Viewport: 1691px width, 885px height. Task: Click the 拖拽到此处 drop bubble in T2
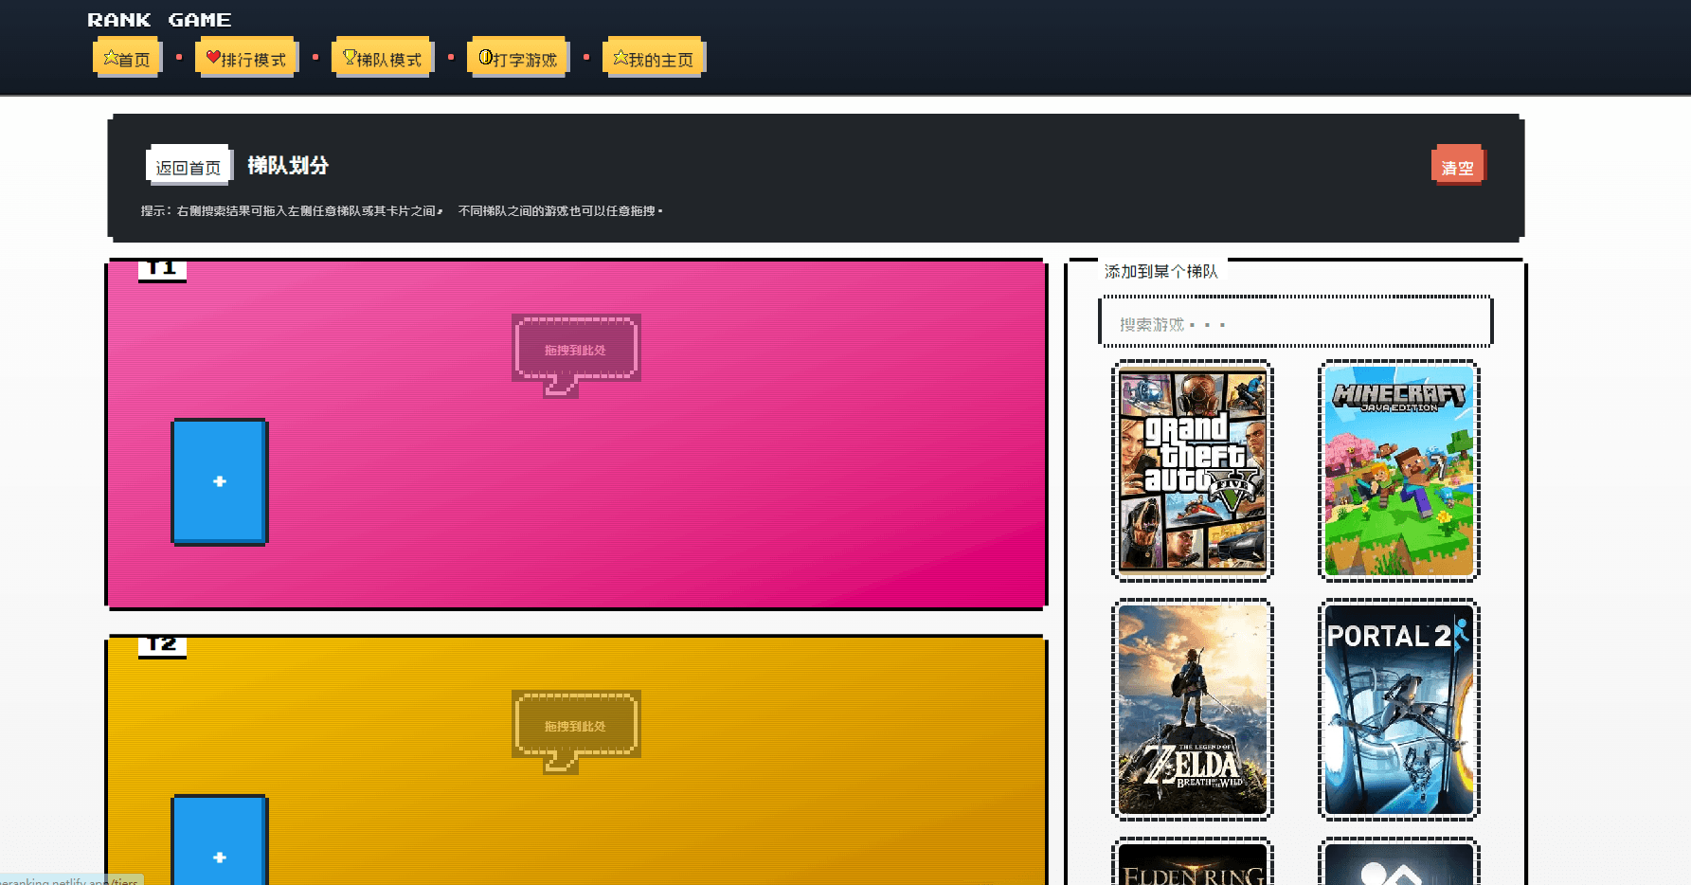pyautogui.click(x=576, y=726)
